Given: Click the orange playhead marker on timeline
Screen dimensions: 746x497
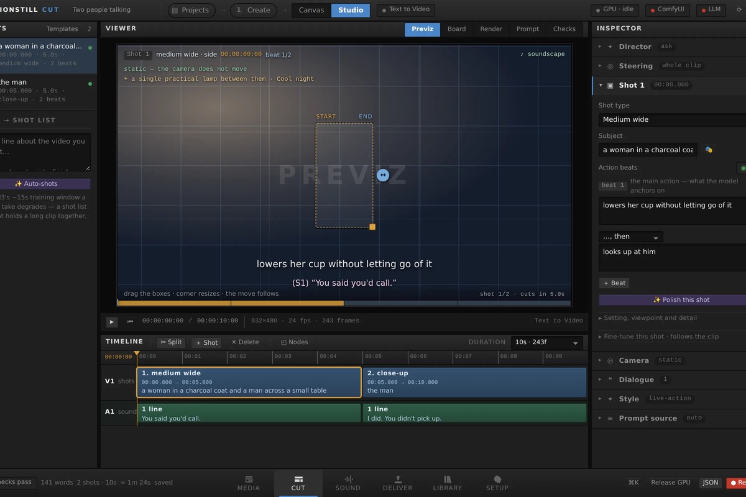Looking at the screenshot, I should pyautogui.click(x=137, y=353).
